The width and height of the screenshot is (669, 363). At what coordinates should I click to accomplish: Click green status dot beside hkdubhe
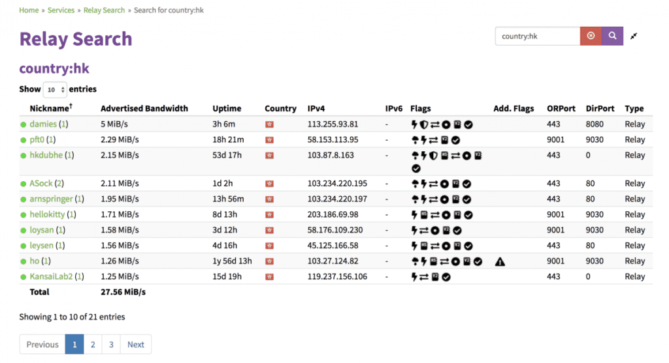24,156
